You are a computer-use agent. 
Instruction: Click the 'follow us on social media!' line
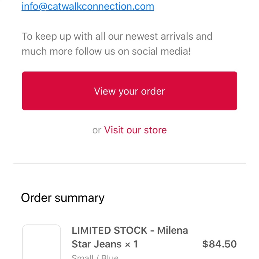(133, 51)
